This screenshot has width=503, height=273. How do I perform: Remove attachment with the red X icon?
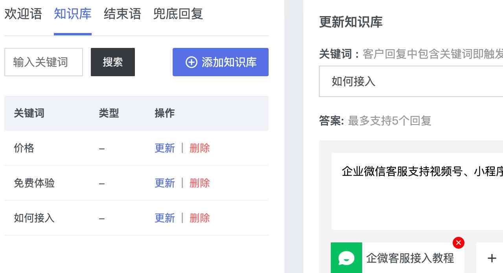(x=459, y=243)
